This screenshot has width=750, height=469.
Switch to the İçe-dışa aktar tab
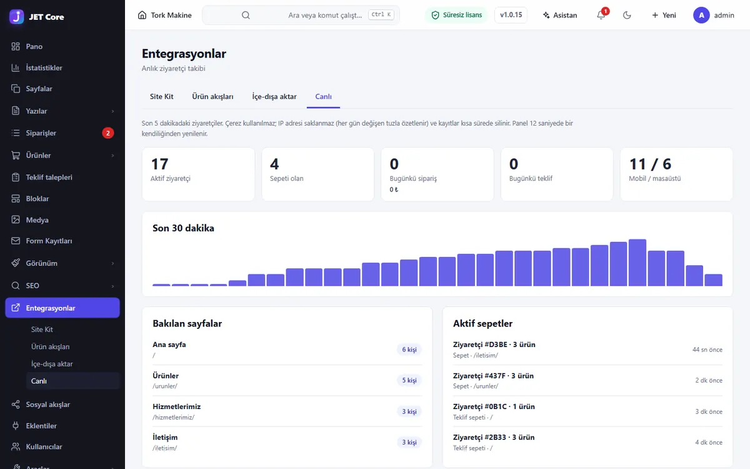274,96
